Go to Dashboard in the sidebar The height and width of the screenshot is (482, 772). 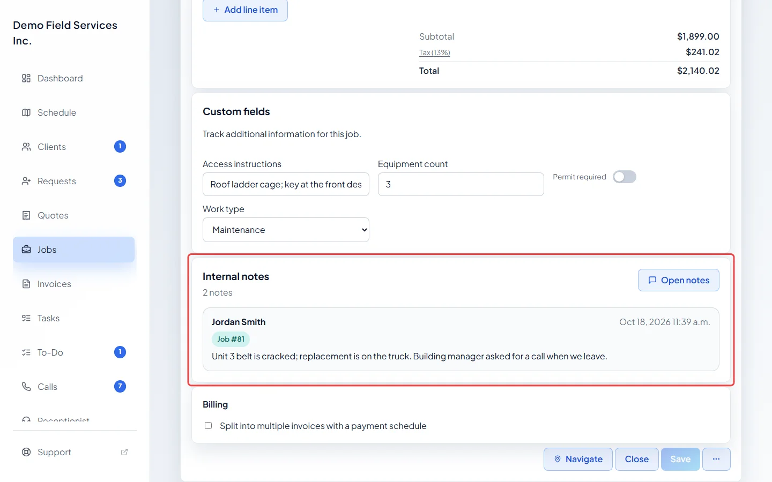(x=74, y=78)
